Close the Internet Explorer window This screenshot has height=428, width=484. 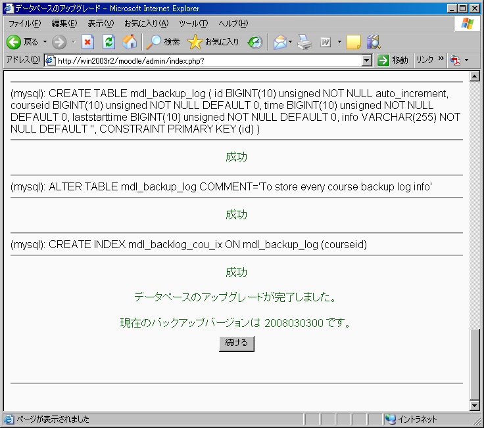[x=474, y=8]
